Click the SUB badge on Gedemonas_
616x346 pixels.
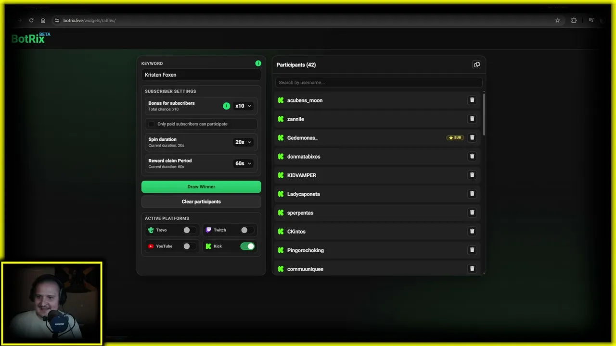(455, 138)
